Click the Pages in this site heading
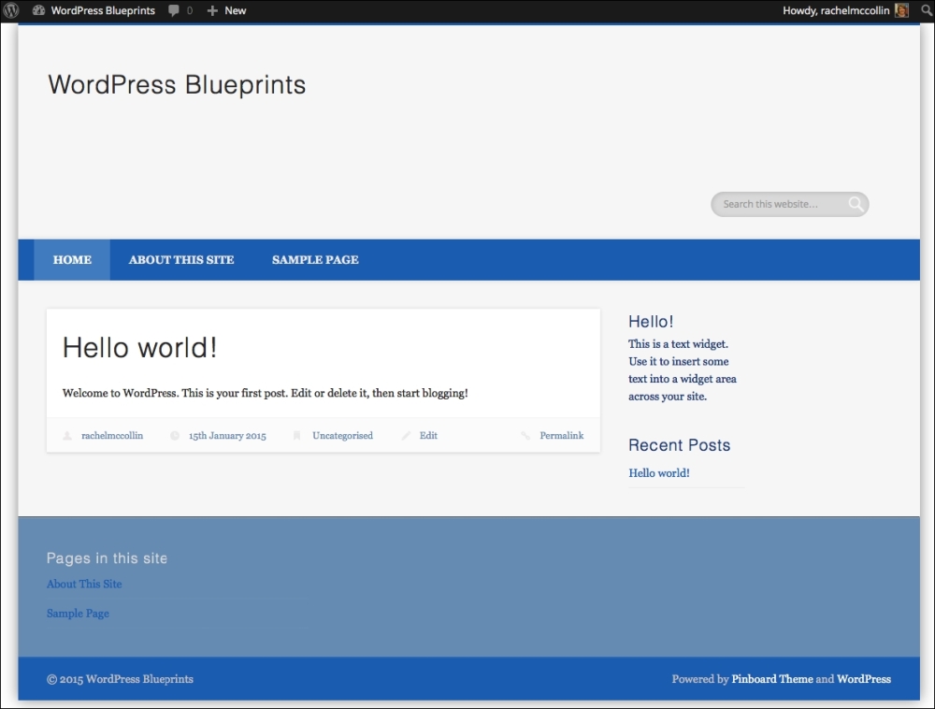Image resolution: width=935 pixels, height=709 pixels. pyautogui.click(x=107, y=558)
